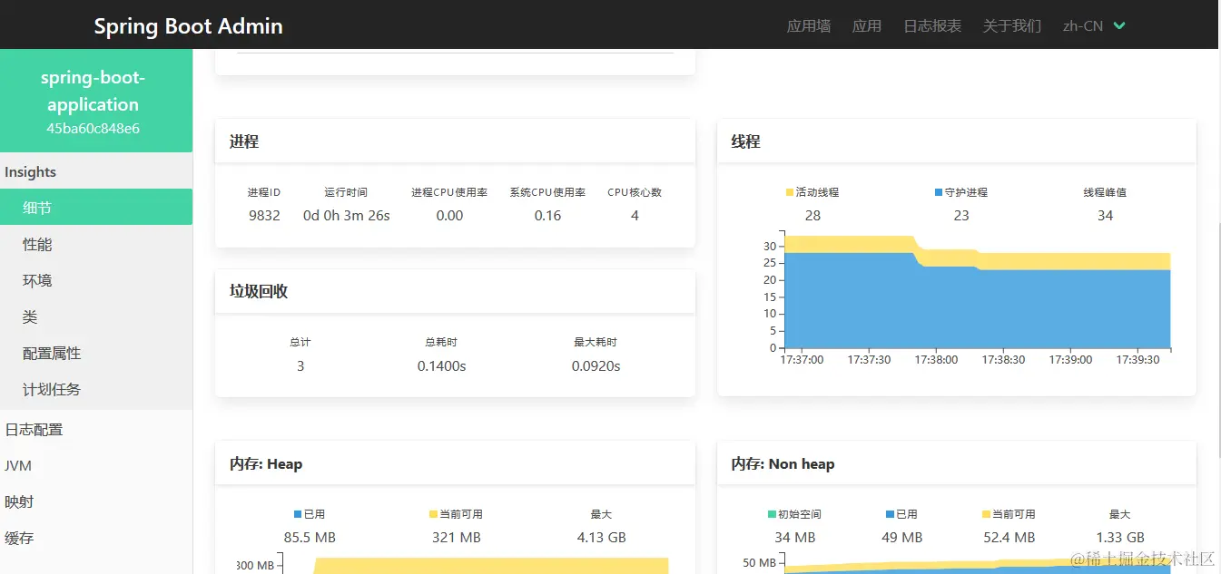The height and width of the screenshot is (574, 1221).
Task: Open 日志报表 navigation item
Action: 932,26
